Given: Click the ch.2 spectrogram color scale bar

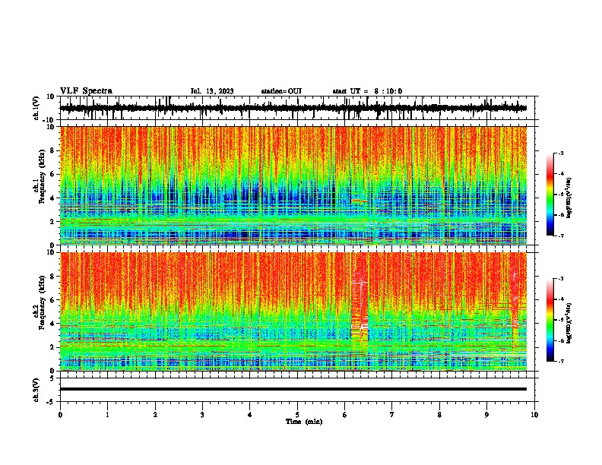Looking at the screenshot, I should (x=550, y=320).
